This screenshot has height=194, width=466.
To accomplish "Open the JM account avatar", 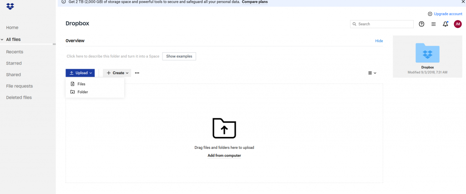I will click(458, 24).
